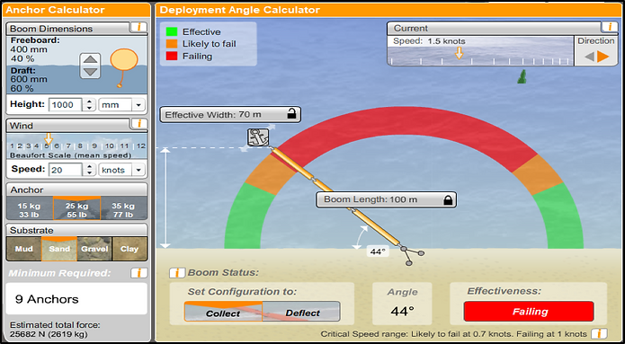Raise the boom with the up arrow
This screenshot has height=344, width=625.
(x=91, y=59)
